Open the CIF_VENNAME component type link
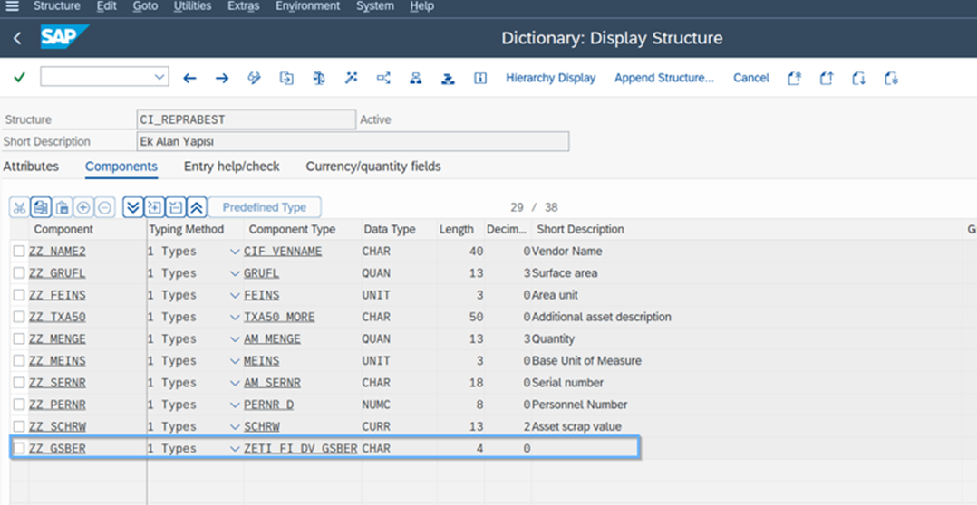The height and width of the screenshot is (505, 977). [282, 252]
